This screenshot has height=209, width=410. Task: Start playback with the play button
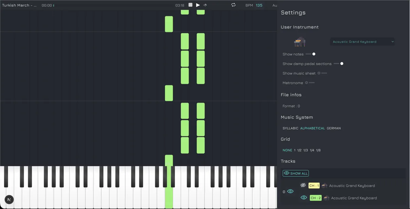point(198,5)
